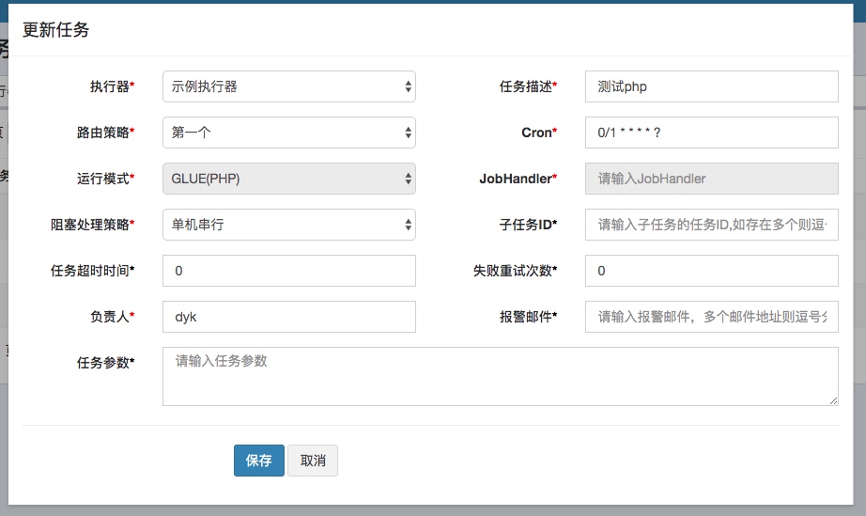Grab the 任务参数 textarea resize handle

pos(833,400)
